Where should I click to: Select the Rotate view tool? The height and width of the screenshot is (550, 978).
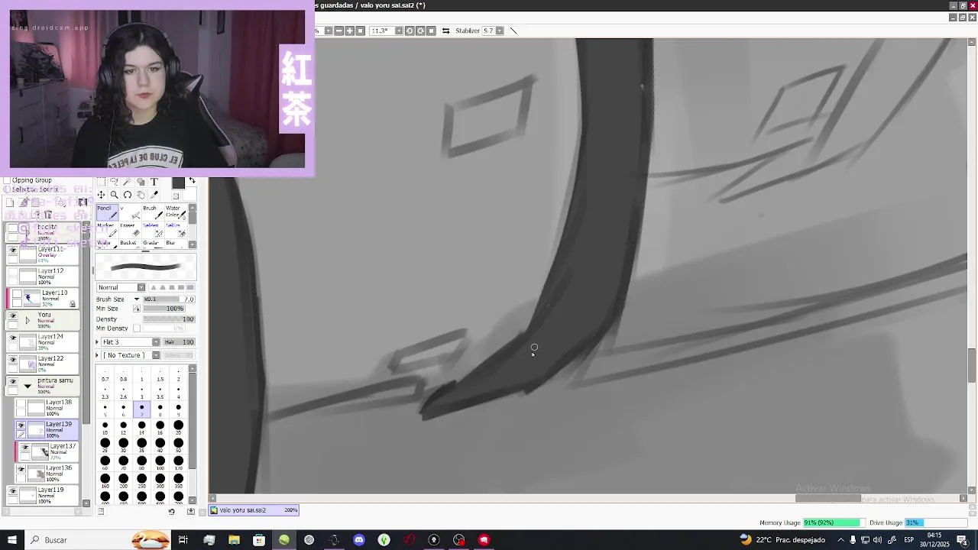pyautogui.click(x=128, y=195)
